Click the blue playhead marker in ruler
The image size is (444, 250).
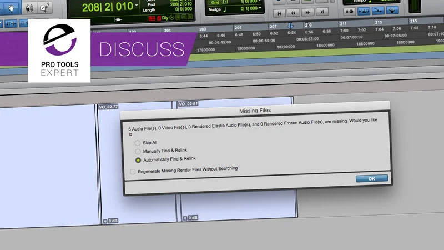290,26
